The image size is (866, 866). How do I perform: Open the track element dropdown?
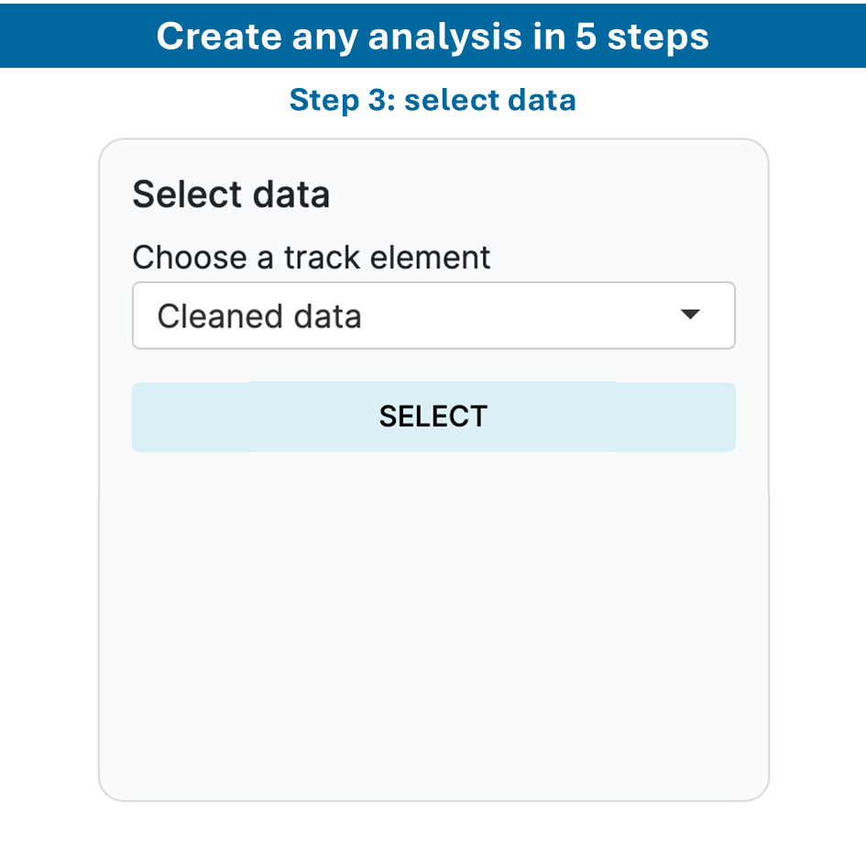click(433, 315)
